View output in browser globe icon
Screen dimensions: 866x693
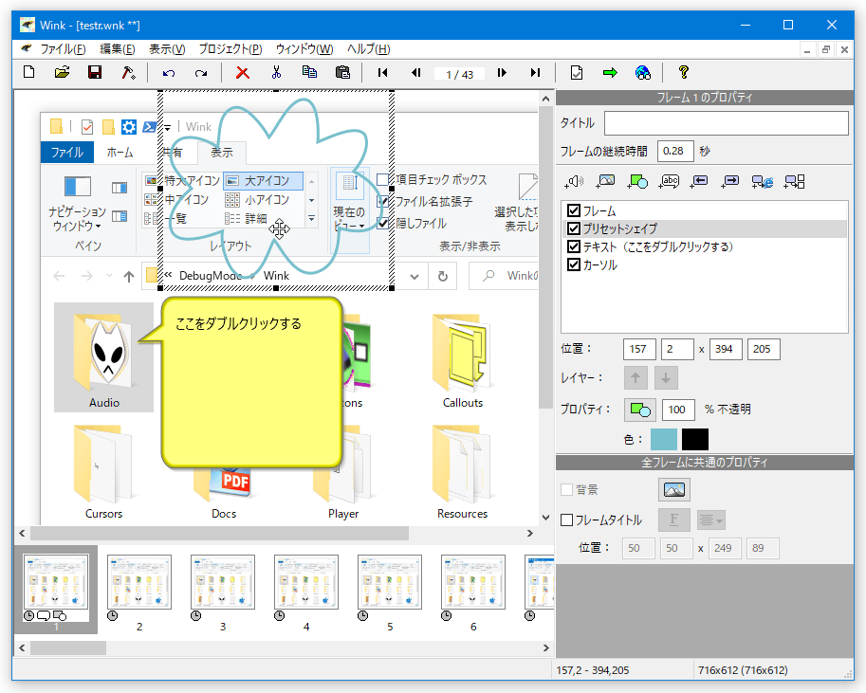[643, 72]
